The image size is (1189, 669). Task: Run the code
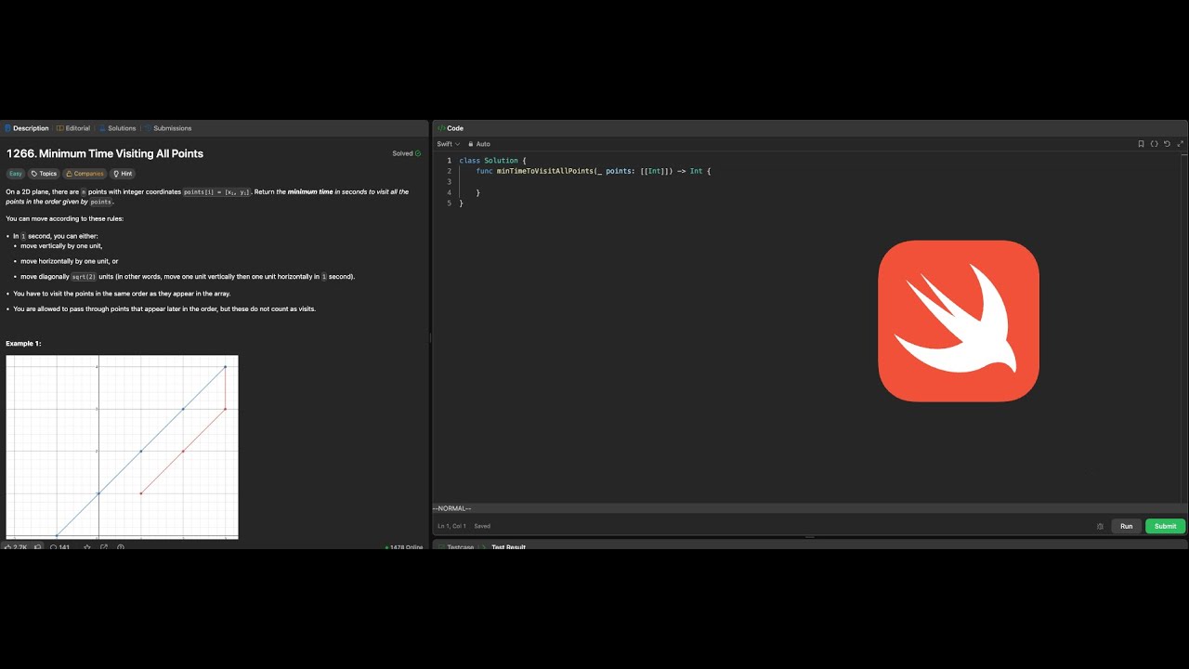pyautogui.click(x=1126, y=526)
